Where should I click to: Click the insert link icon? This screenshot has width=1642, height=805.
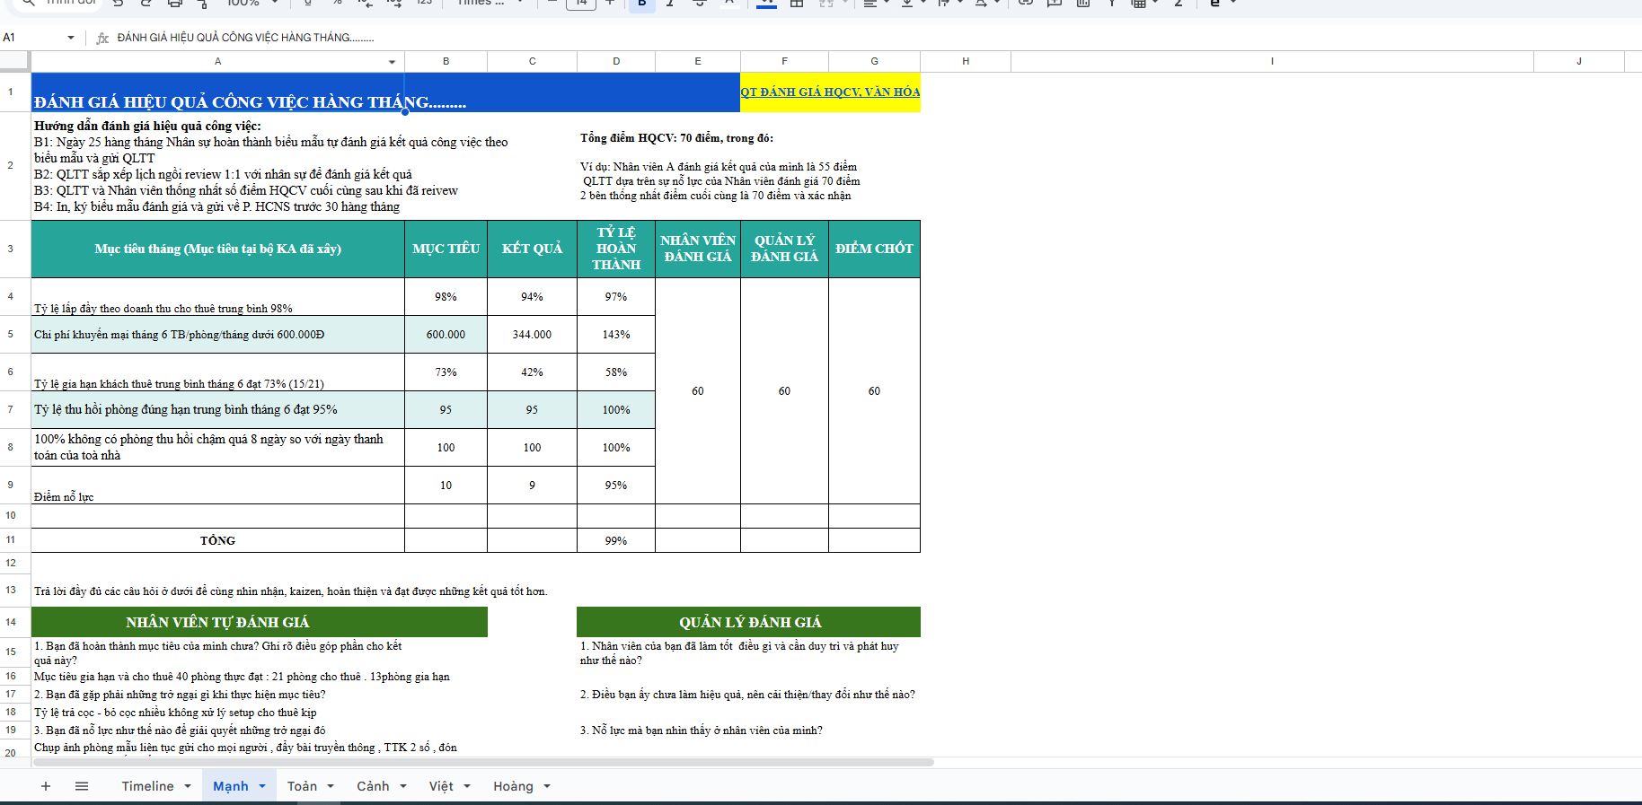coord(1025,4)
